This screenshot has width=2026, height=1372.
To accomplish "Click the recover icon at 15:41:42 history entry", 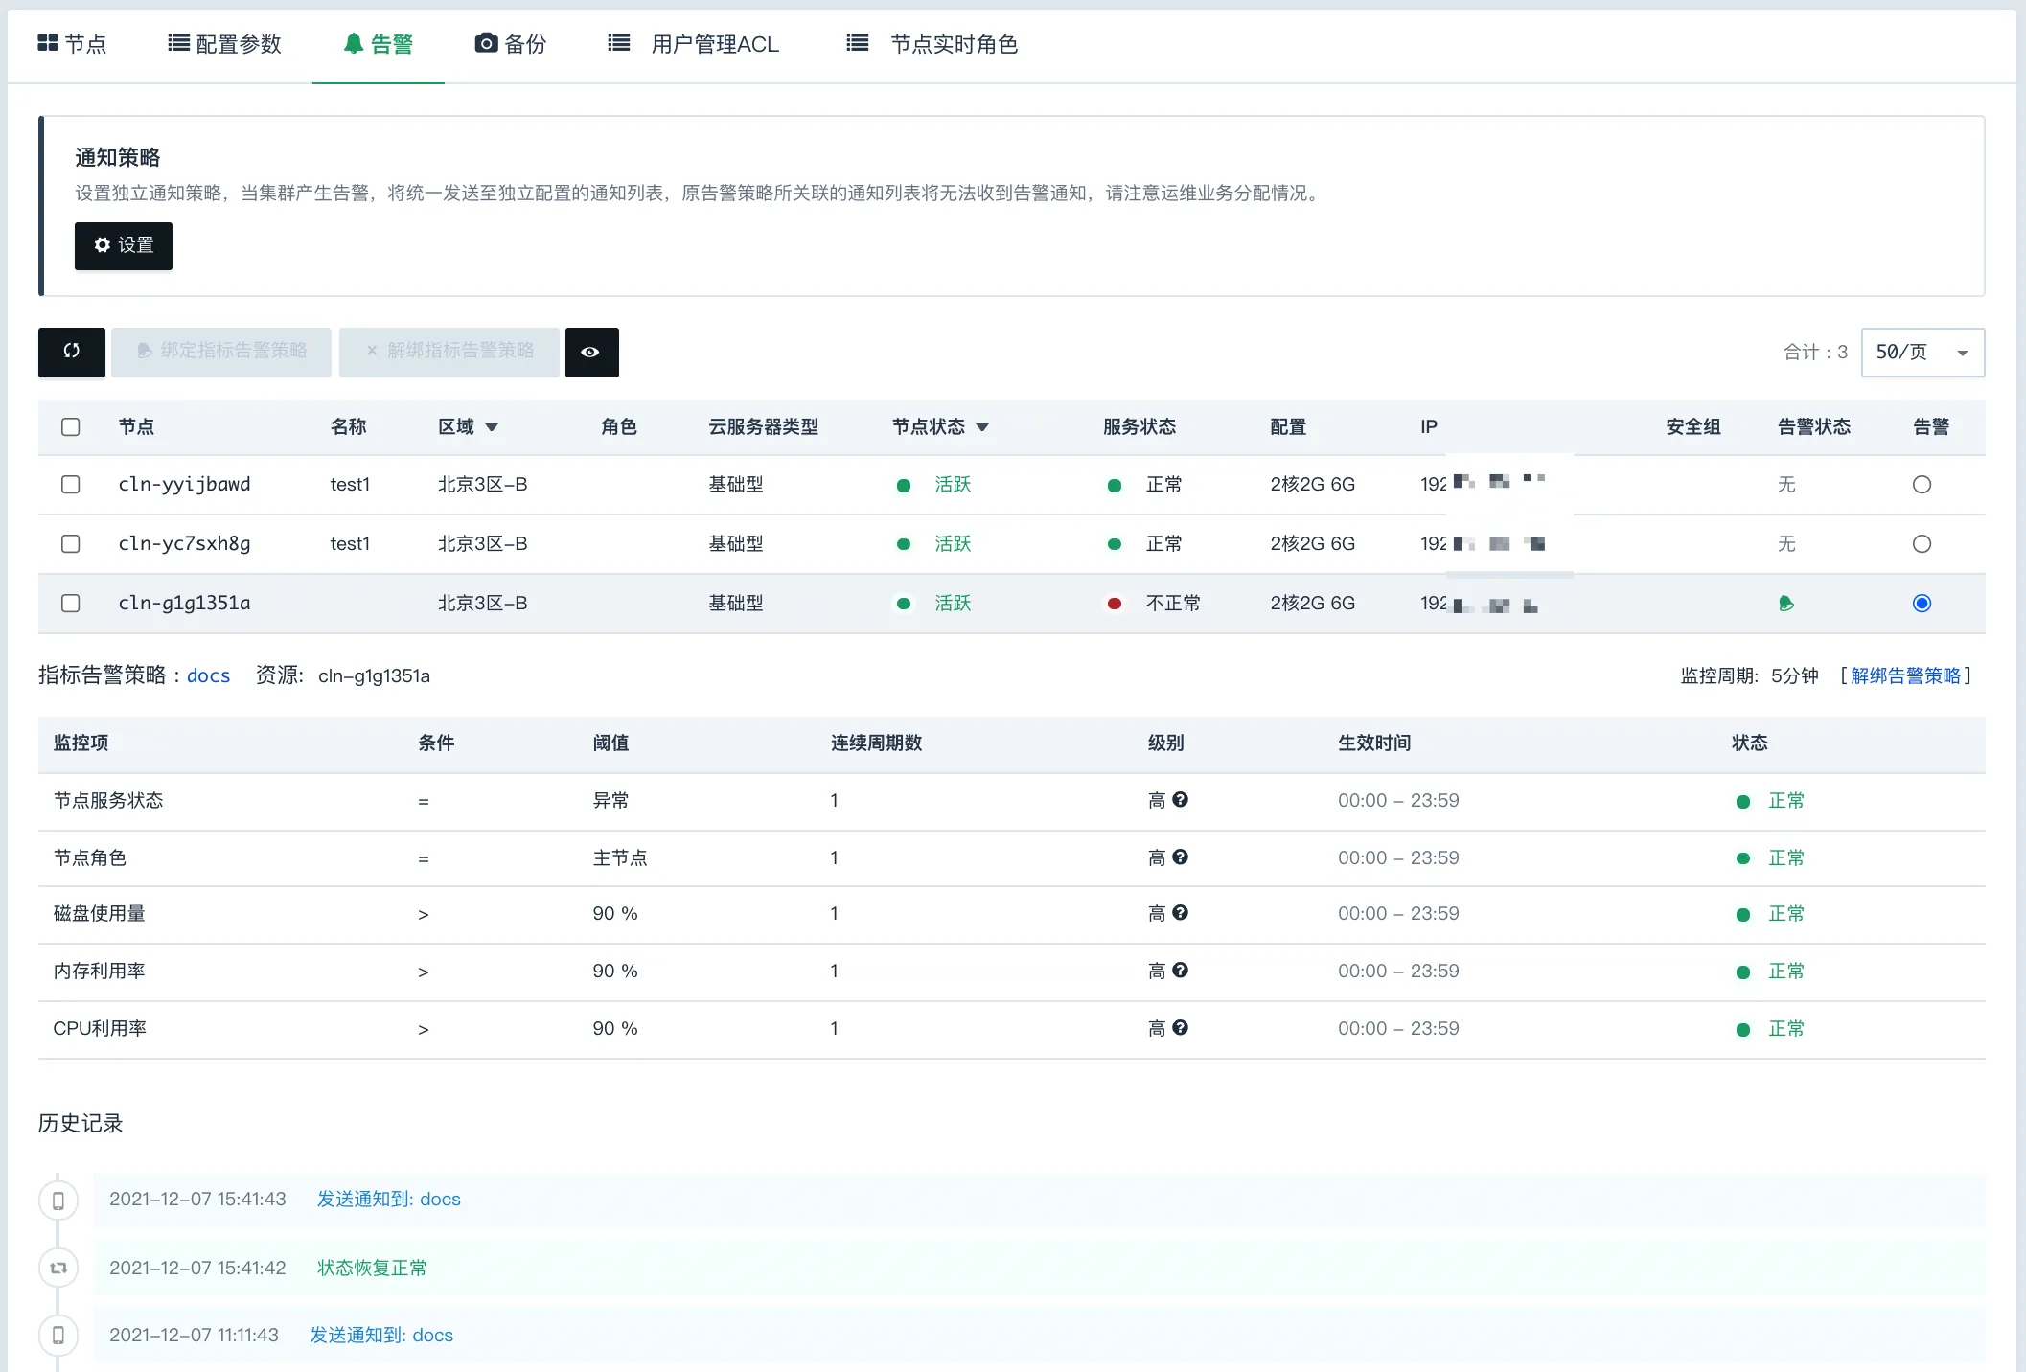I will click(58, 1269).
